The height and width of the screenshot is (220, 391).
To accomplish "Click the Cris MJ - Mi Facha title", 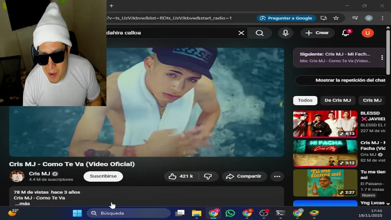I will pyautogui.click(x=373, y=145).
